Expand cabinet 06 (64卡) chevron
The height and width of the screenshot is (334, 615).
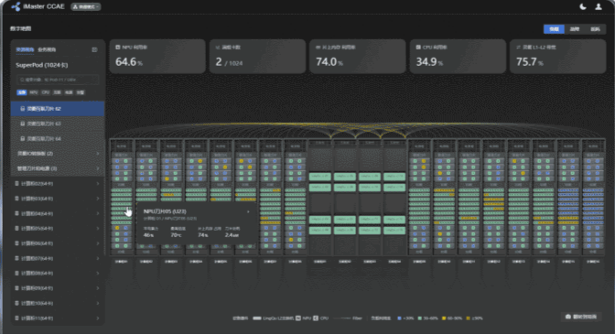pos(97,243)
